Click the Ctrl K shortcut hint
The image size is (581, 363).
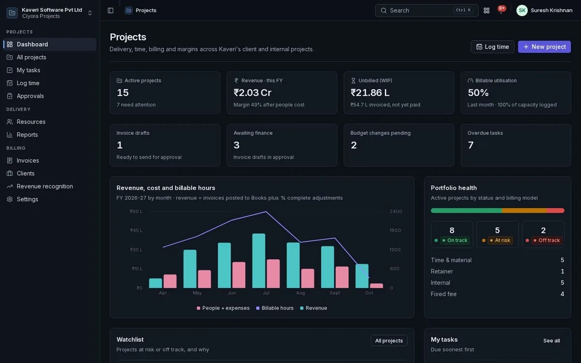[463, 10]
